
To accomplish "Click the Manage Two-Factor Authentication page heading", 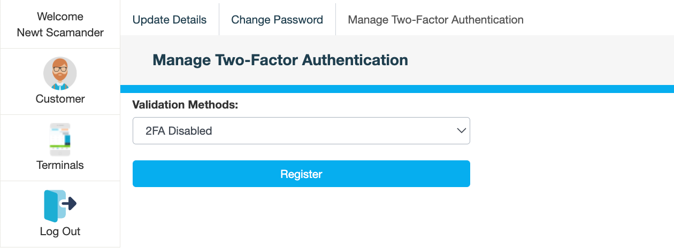I will click(x=280, y=59).
